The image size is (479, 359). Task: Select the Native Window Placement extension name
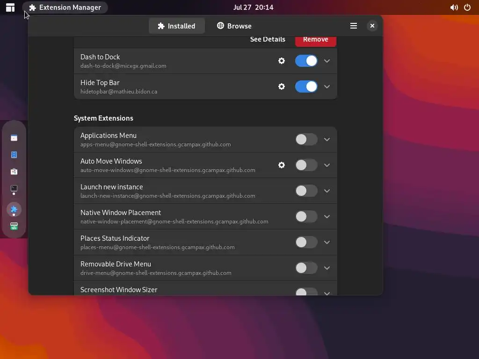coord(121,213)
